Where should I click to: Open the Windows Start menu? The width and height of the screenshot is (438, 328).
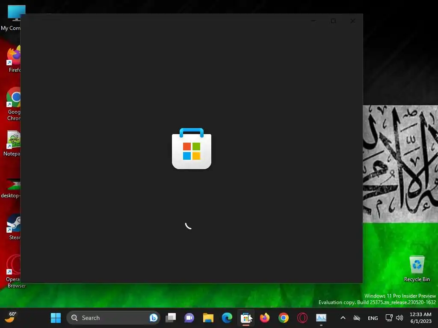(56, 318)
